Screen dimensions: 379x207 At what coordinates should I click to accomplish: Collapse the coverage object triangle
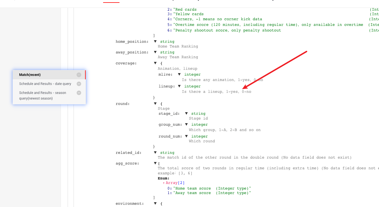155,63
